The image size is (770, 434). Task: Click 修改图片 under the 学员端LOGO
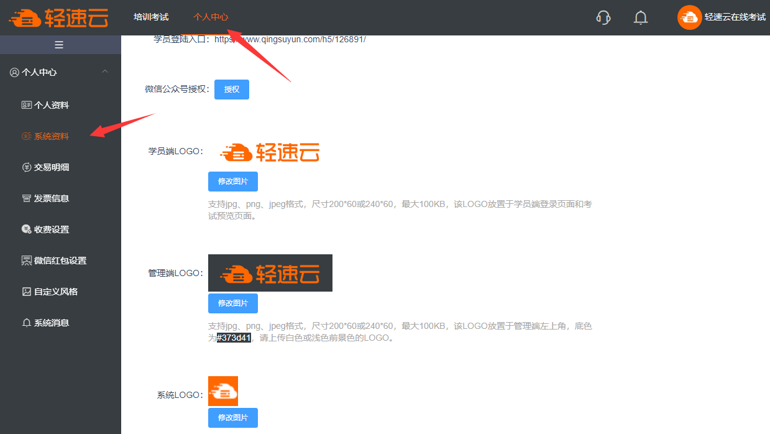[232, 182]
